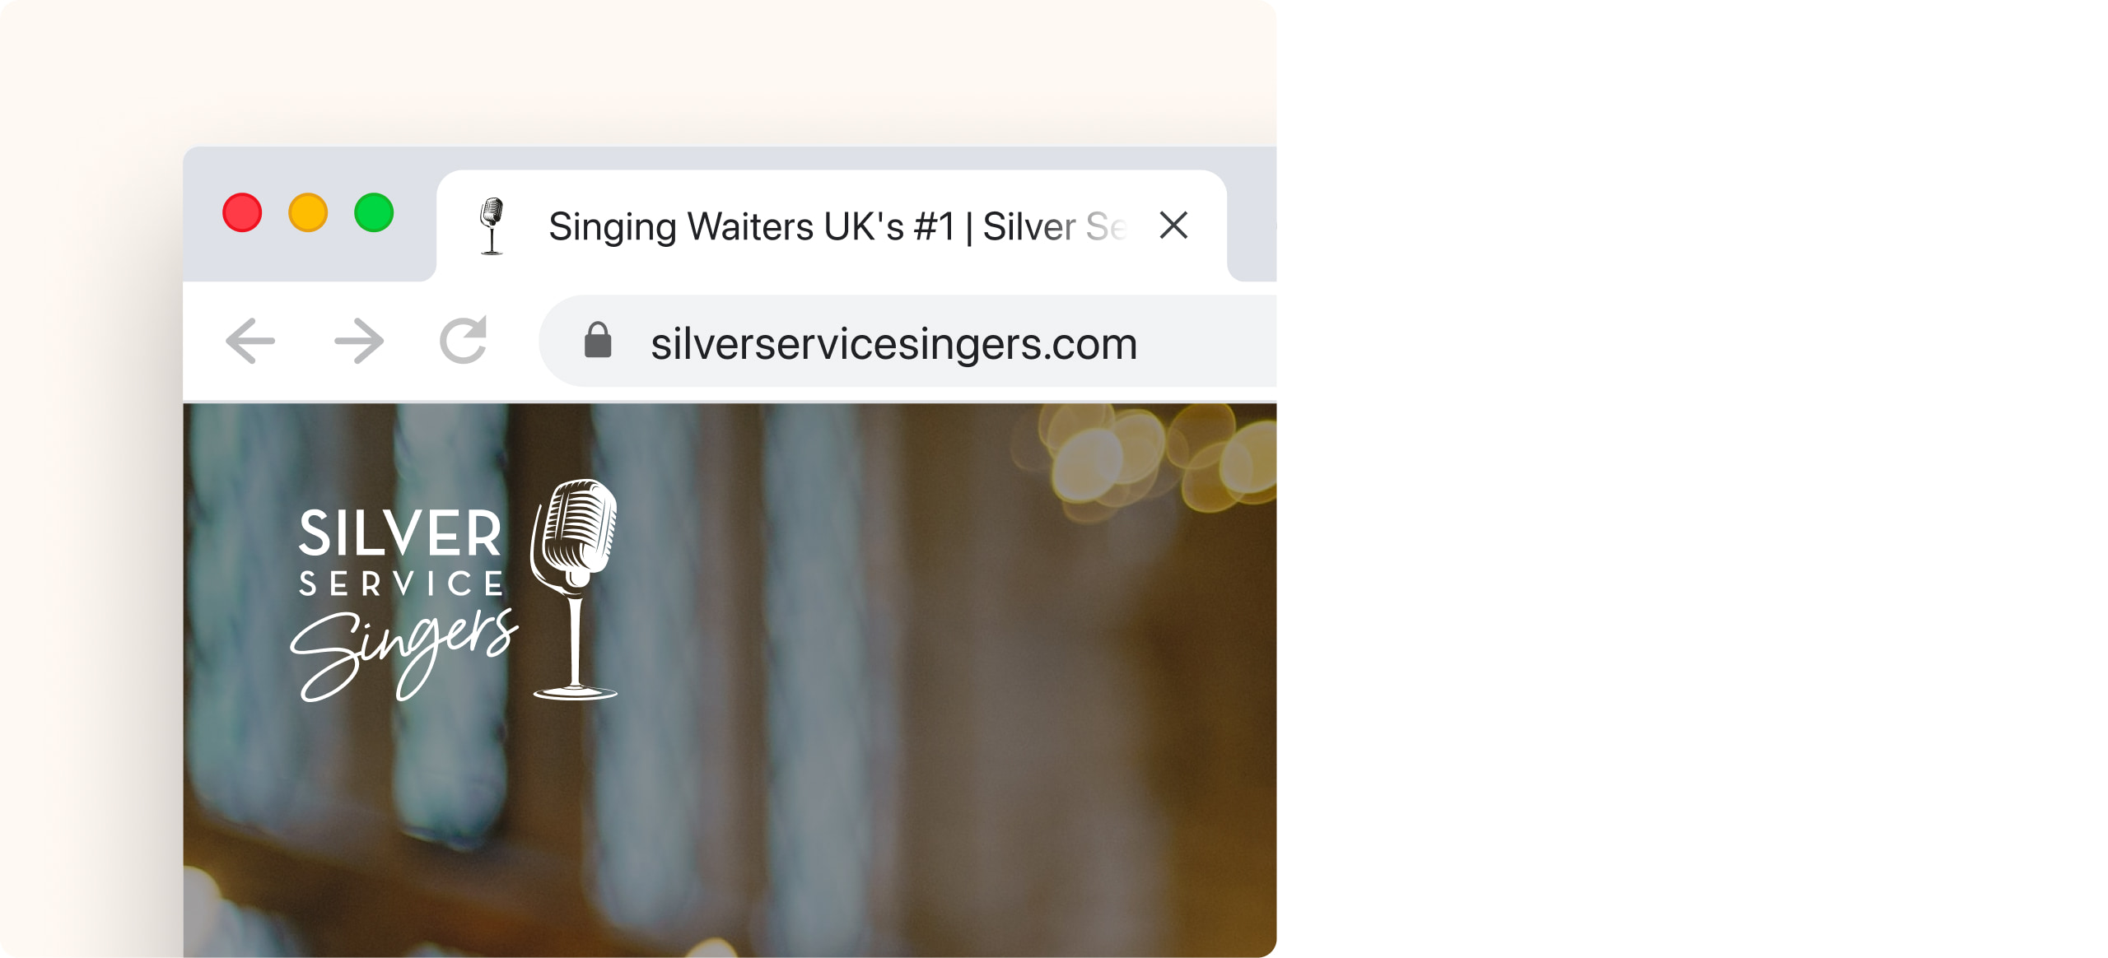The height and width of the screenshot is (958, 2108).
Task: Click the silverservicesingers.com URL text
Action: tap(893, 343)
